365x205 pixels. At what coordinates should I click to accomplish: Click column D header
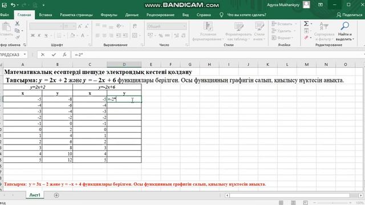(124, 64)
